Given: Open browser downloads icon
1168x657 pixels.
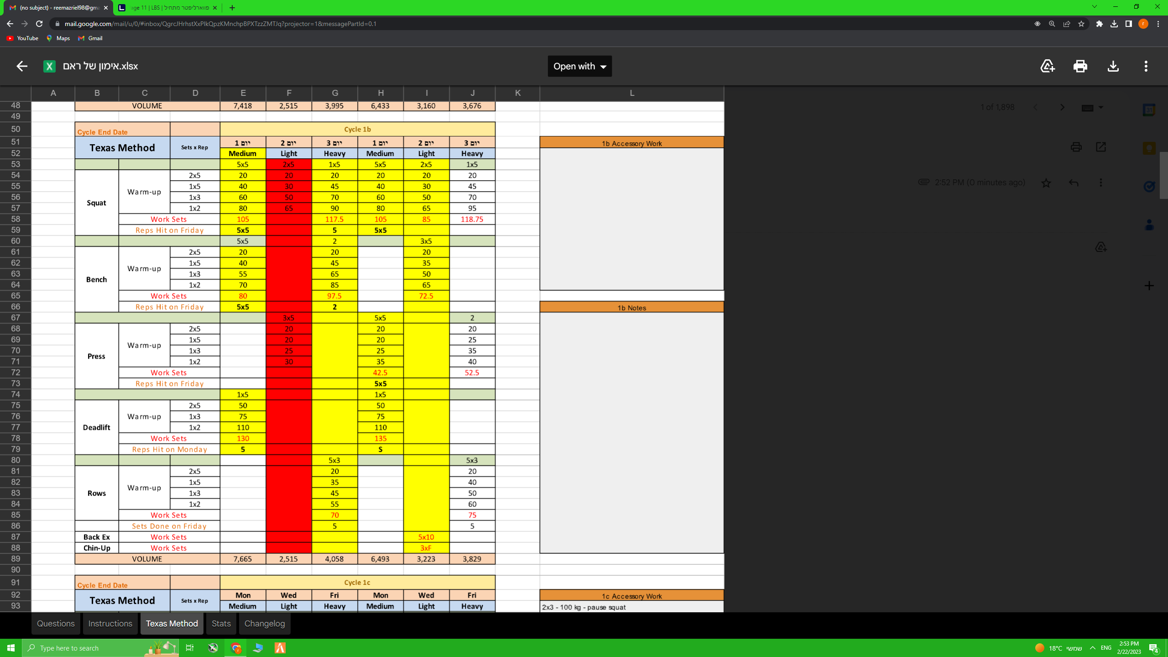Looking at the screenshot, I should click(1114, 24).
